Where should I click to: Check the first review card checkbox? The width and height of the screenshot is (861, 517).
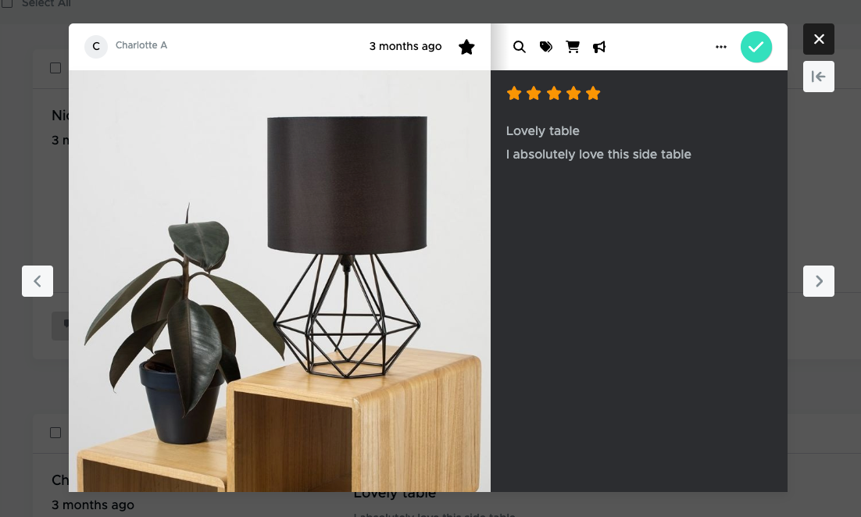tap(55, 68)
